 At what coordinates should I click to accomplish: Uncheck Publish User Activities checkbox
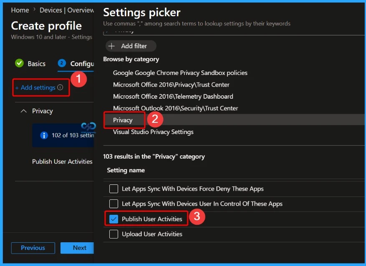pos(114,219)
